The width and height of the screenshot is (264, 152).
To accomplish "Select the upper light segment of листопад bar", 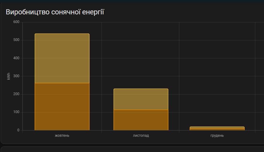I will [141, 99].
